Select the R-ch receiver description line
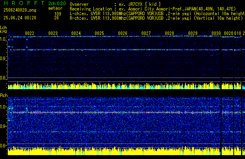The image size is (245, 159). click(x=156, y=18)
